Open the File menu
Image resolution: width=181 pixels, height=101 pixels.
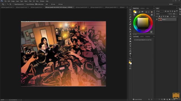click(5, 1)
